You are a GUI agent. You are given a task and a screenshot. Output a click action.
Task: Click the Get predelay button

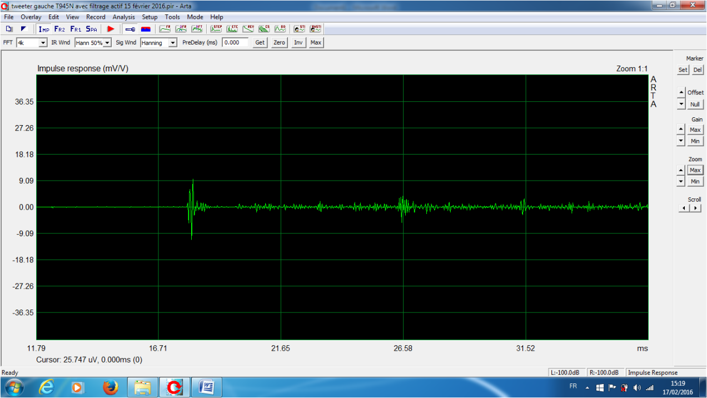[x=260, y=43]
